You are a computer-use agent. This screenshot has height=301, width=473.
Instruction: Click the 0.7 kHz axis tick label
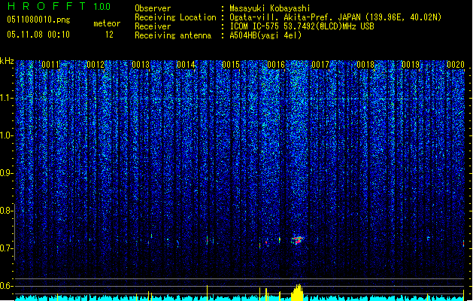tap(7, 248)
